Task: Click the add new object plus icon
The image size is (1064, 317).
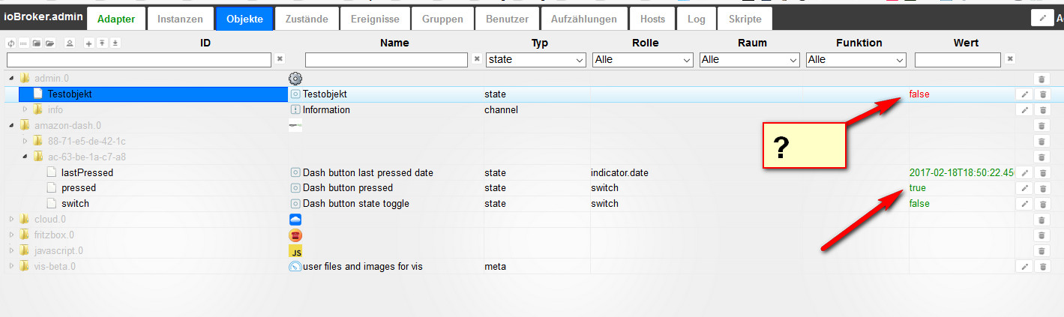Action: point(88,43)
